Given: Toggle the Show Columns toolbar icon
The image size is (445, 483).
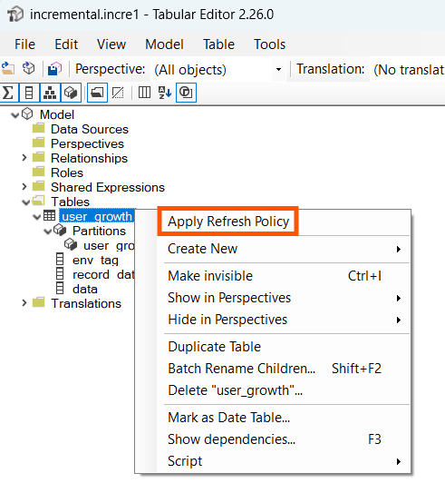Looking at the screenshot, I should (29, 93).
